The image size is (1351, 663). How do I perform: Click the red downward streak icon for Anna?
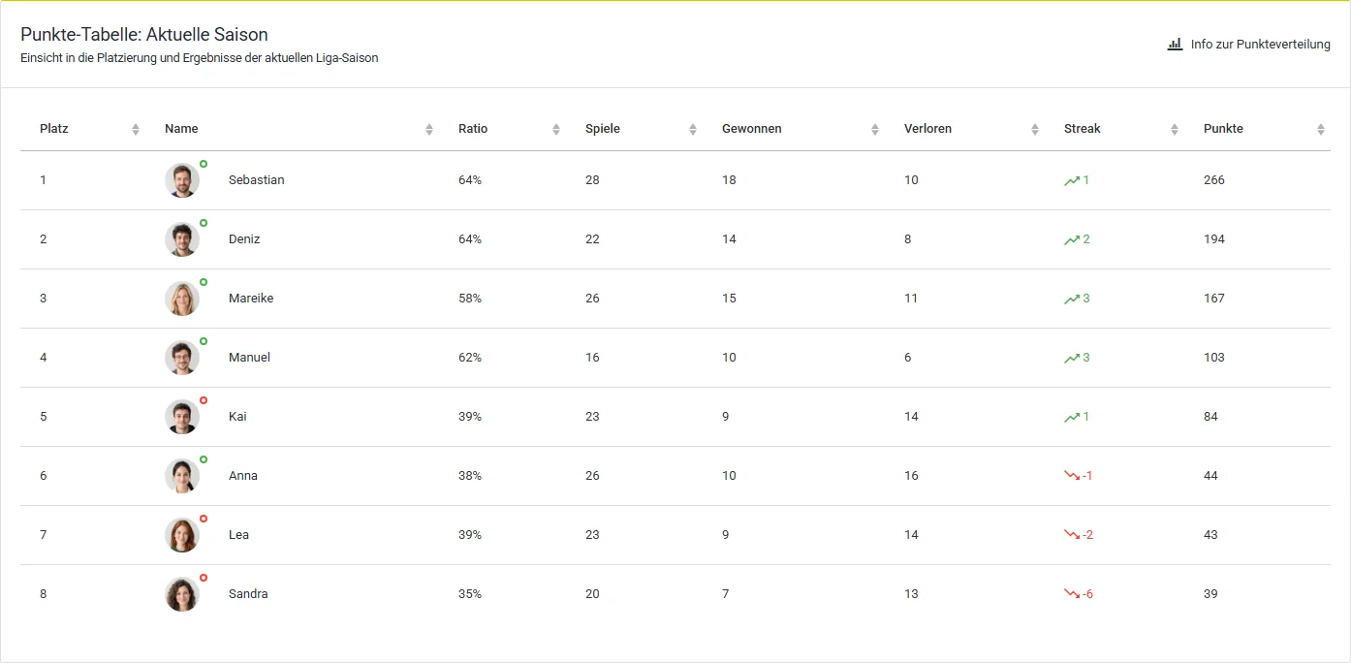1072,476
